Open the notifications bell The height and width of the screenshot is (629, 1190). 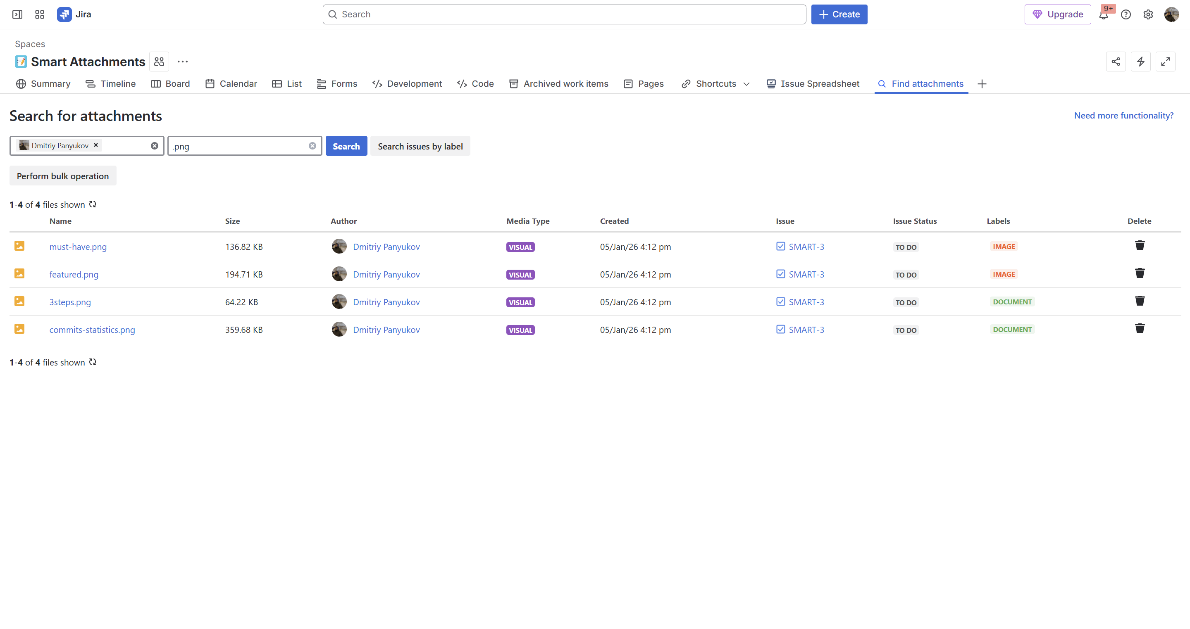[1103, 15]
